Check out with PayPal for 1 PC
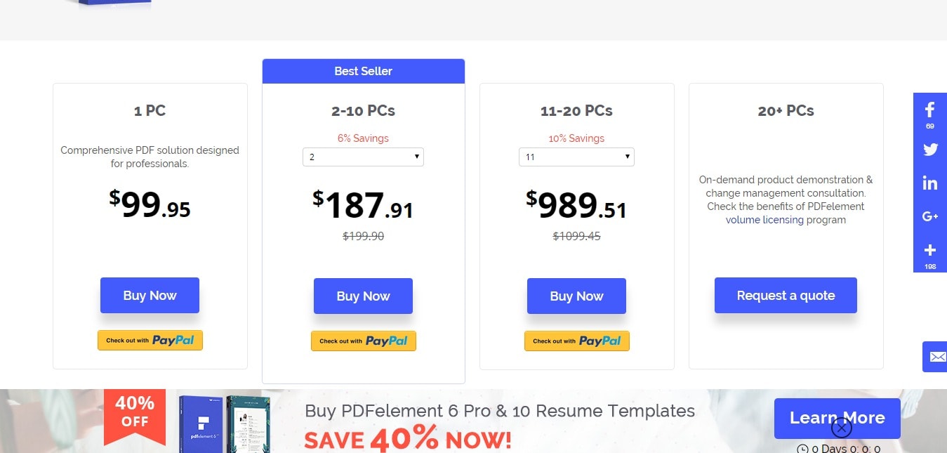Image resolution: width=947 pixels, height=453 pixels. click(x=150, y=340)
